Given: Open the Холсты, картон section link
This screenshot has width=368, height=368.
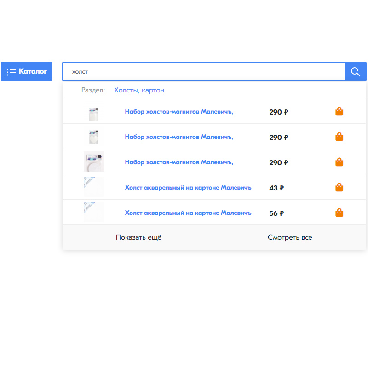Looking at the screenshot, I should (139, 90).
